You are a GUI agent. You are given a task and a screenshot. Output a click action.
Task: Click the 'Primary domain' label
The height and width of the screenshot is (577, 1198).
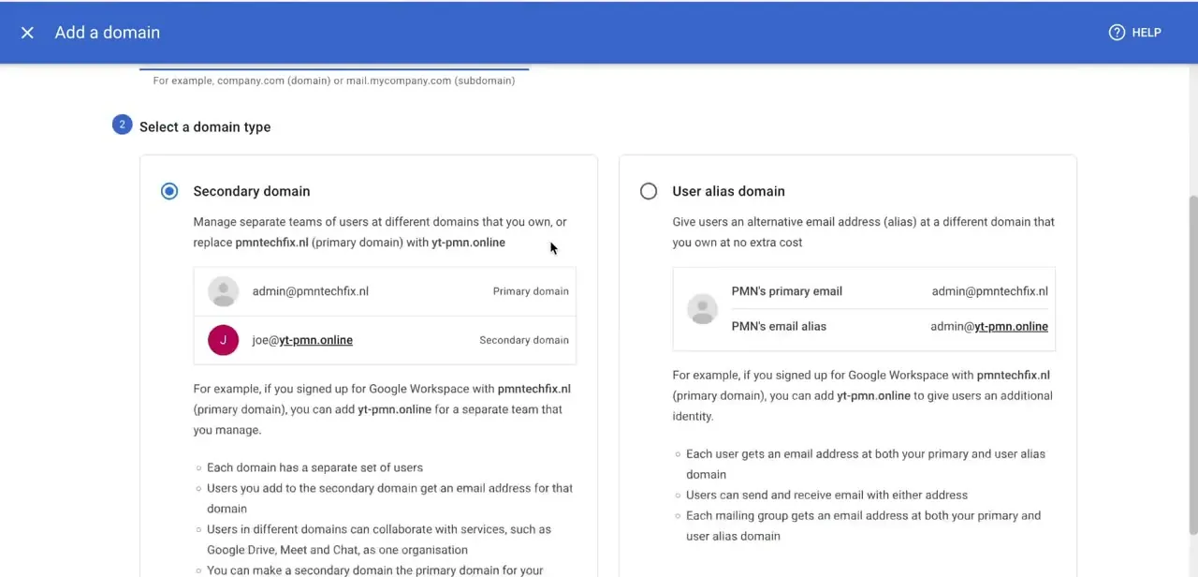point(531,291)
